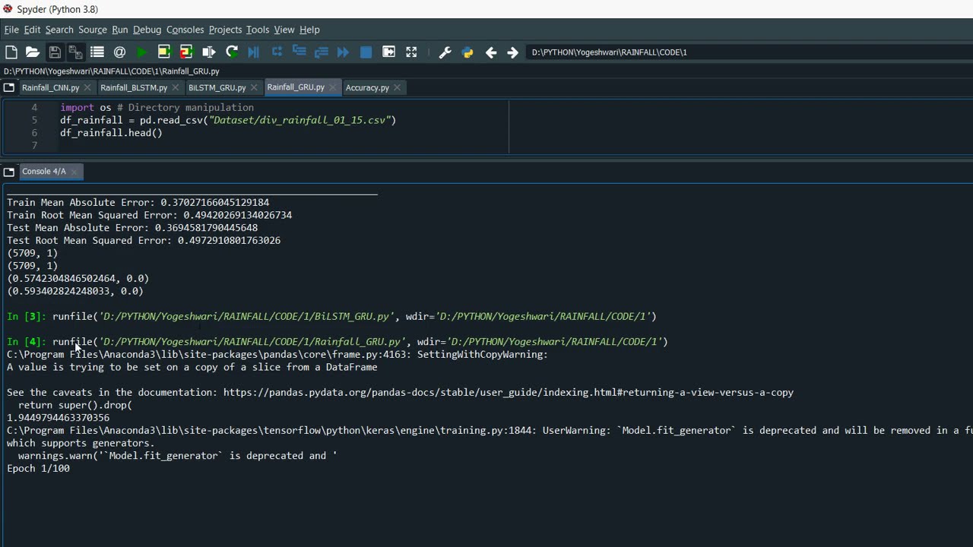
Task: Open the Help menu
Action: click(309, 30)
